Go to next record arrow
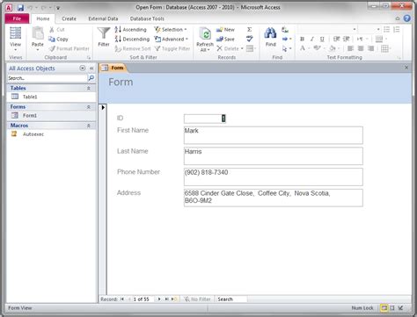The height and width of the screenshot is (317, 417). (x=159, y=299)
